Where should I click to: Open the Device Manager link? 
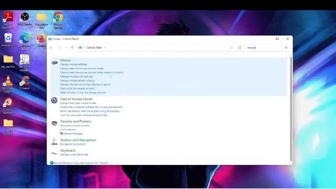(73, 133)
